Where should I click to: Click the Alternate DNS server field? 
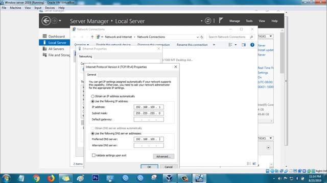coord(149,145)
